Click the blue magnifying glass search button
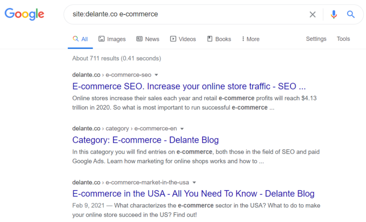This screenshot has height=222, width=366. [x=350, y=14]
